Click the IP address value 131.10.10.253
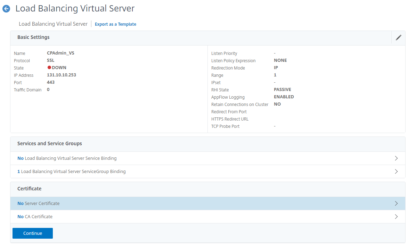This screenshot has width=408, height=247. click(x=62, y=75)
